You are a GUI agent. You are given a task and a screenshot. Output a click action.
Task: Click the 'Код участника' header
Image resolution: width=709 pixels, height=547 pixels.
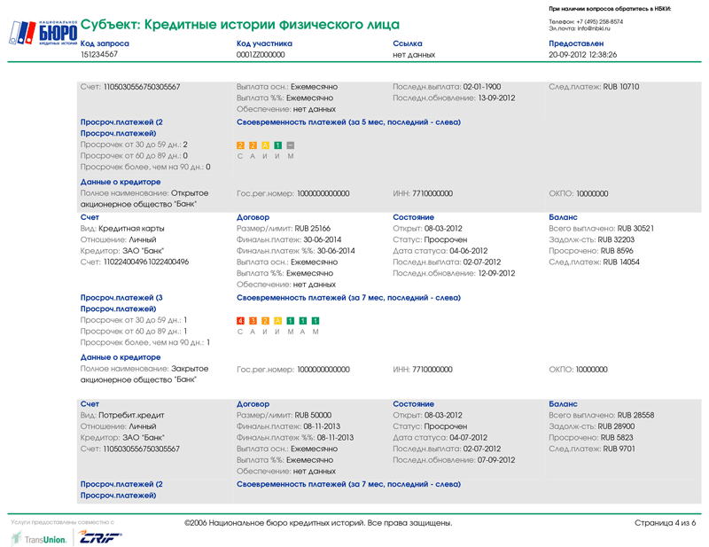[x=264, y=43]
